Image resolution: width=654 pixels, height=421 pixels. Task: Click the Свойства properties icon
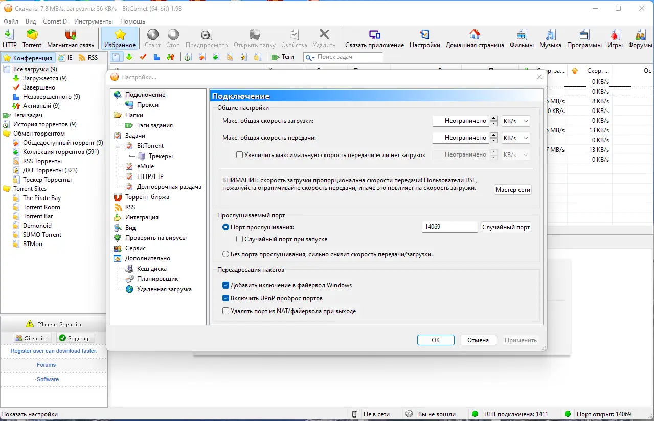(x=294, y=38)
